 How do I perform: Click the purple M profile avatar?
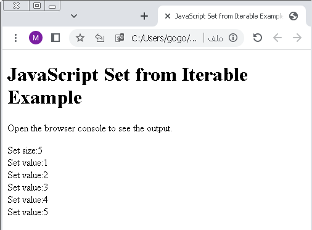point(36,38)
